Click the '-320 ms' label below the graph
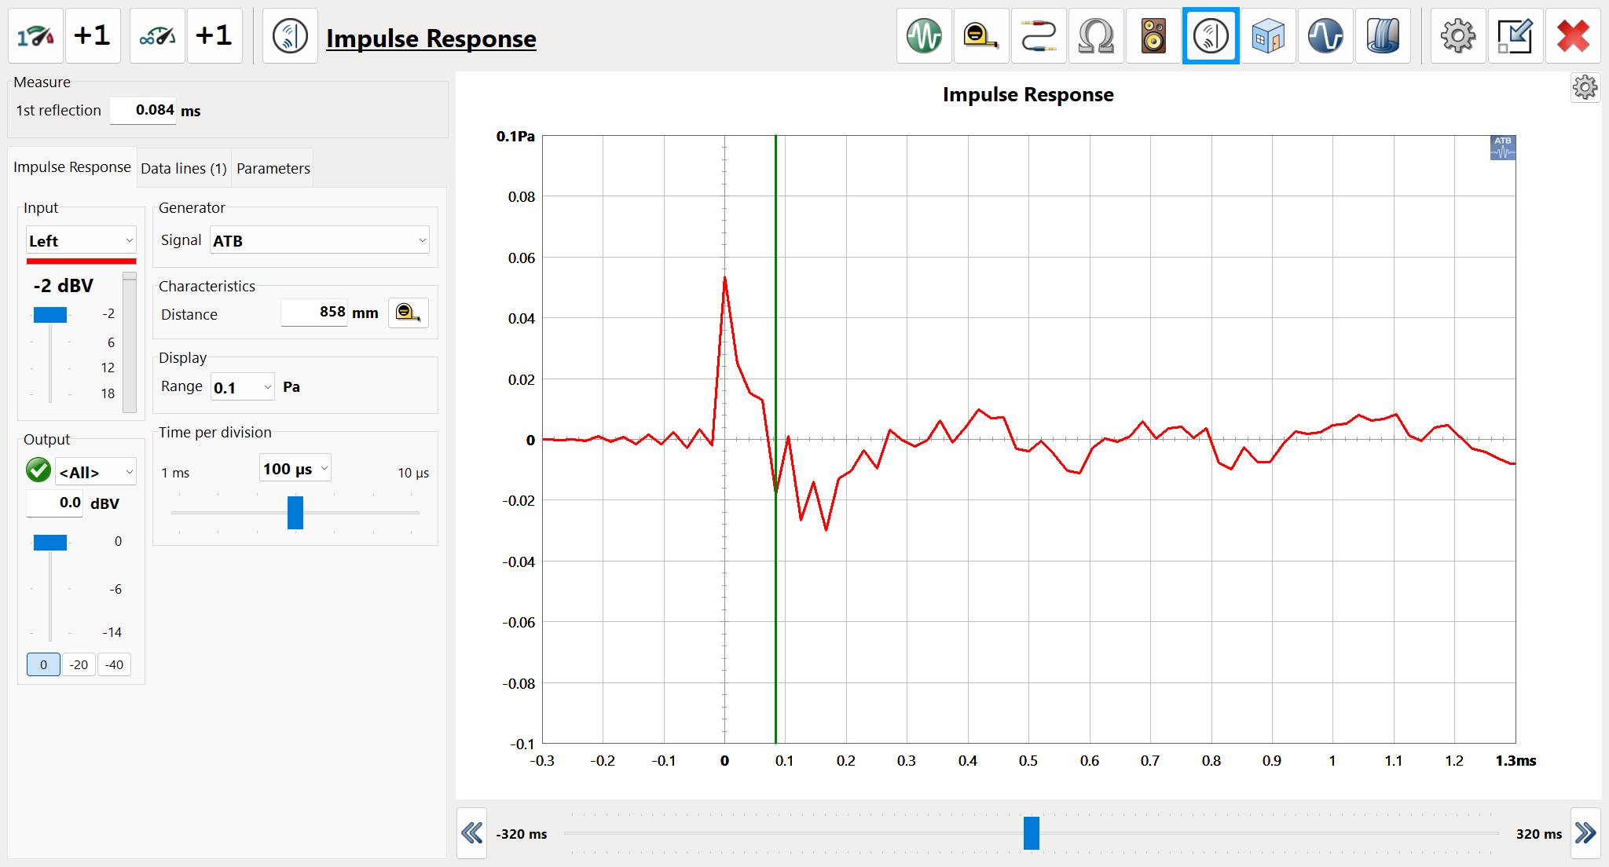 pyautogui.click(x=522, y=834)
